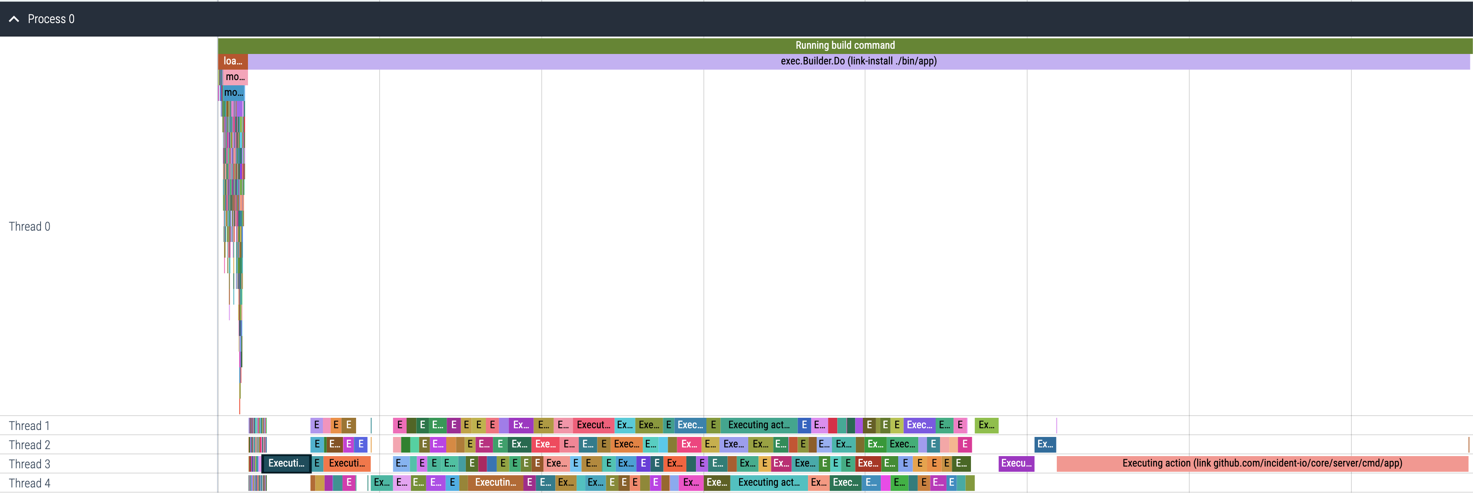This screenshot has height=497, width=1473.
Task: Click the link github.com/incident-io/core/server/cmd/app action bar
Action: pyautogui.click(x=1262, y=463)
